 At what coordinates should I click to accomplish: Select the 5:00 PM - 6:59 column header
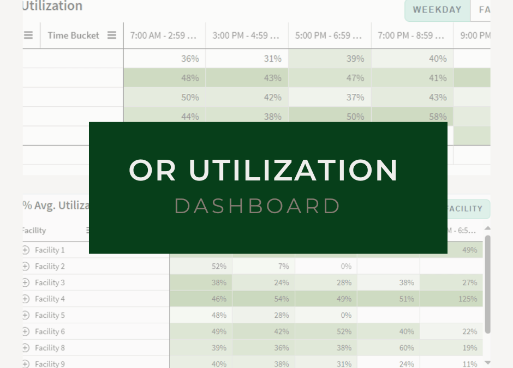pyautogui.click(x=329, y=35)
